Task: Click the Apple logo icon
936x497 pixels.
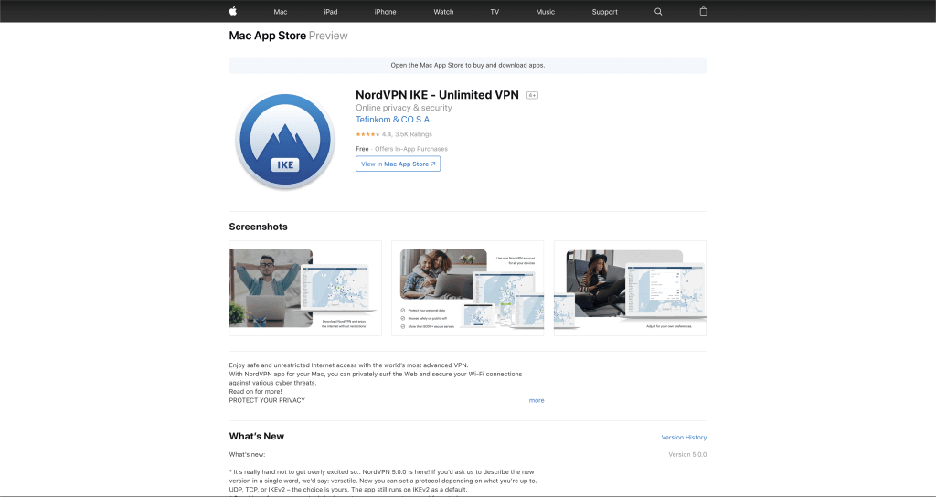Action: coord(233,11)
